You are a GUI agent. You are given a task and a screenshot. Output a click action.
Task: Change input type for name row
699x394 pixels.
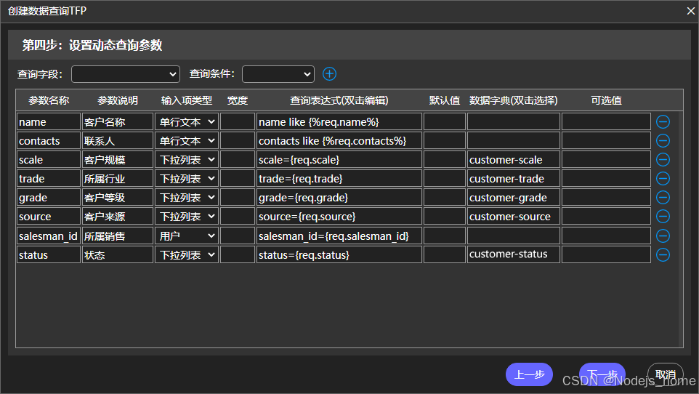point(187,122)
